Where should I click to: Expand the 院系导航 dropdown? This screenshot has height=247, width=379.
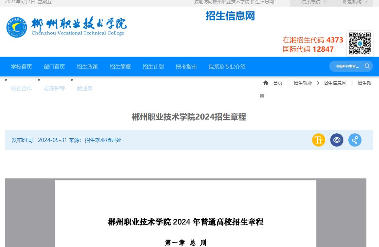(314, 2)
